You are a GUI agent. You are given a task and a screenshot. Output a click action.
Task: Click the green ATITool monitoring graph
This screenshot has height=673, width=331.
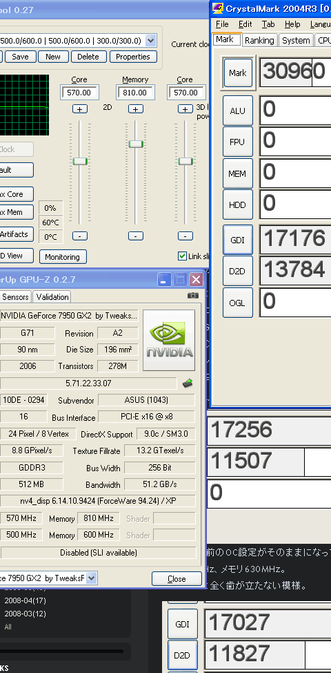click(24, 106)
